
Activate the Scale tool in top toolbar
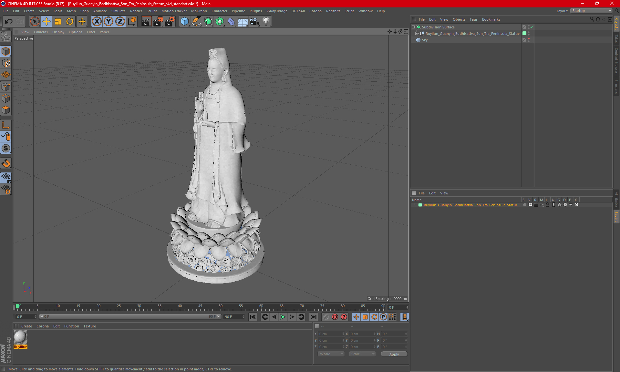58,22
